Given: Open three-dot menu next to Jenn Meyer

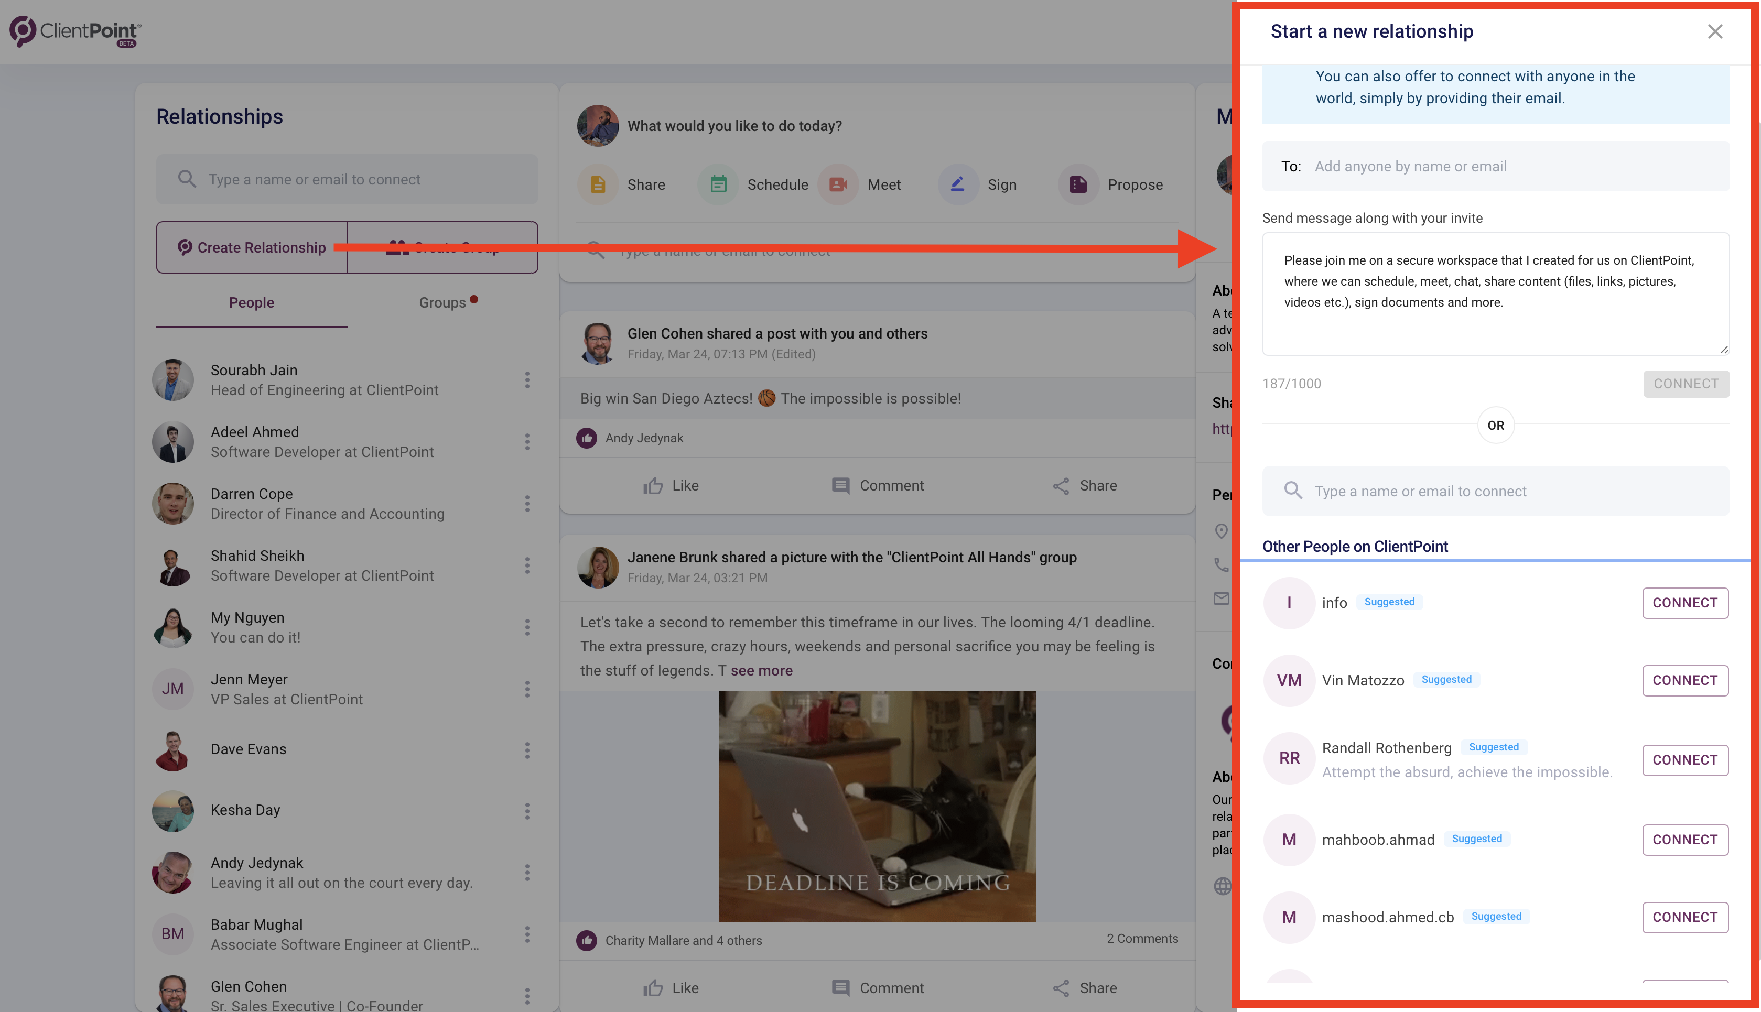Looking at the screenshot, I should point(527,690).
